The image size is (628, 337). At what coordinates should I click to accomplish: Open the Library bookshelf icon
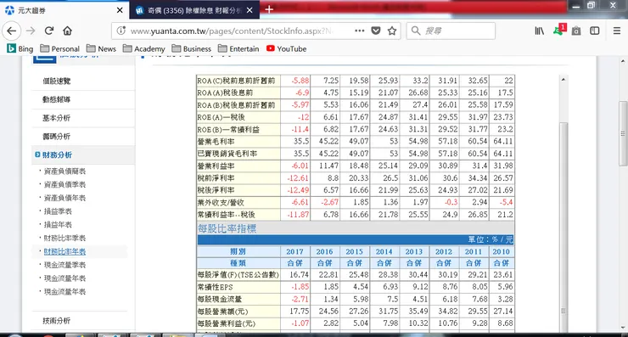[540, 31]
